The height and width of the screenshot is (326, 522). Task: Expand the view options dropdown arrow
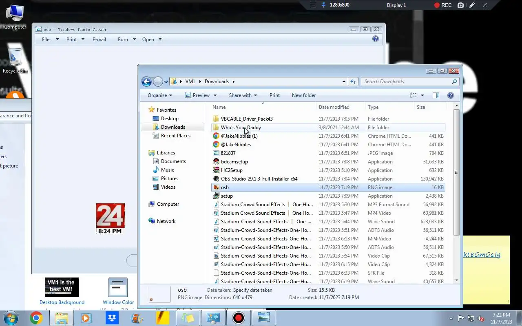[x=422, y=95]
